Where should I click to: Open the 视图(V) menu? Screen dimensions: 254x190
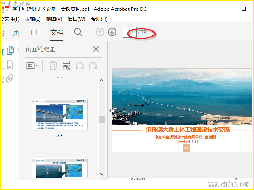click(54, 19)
